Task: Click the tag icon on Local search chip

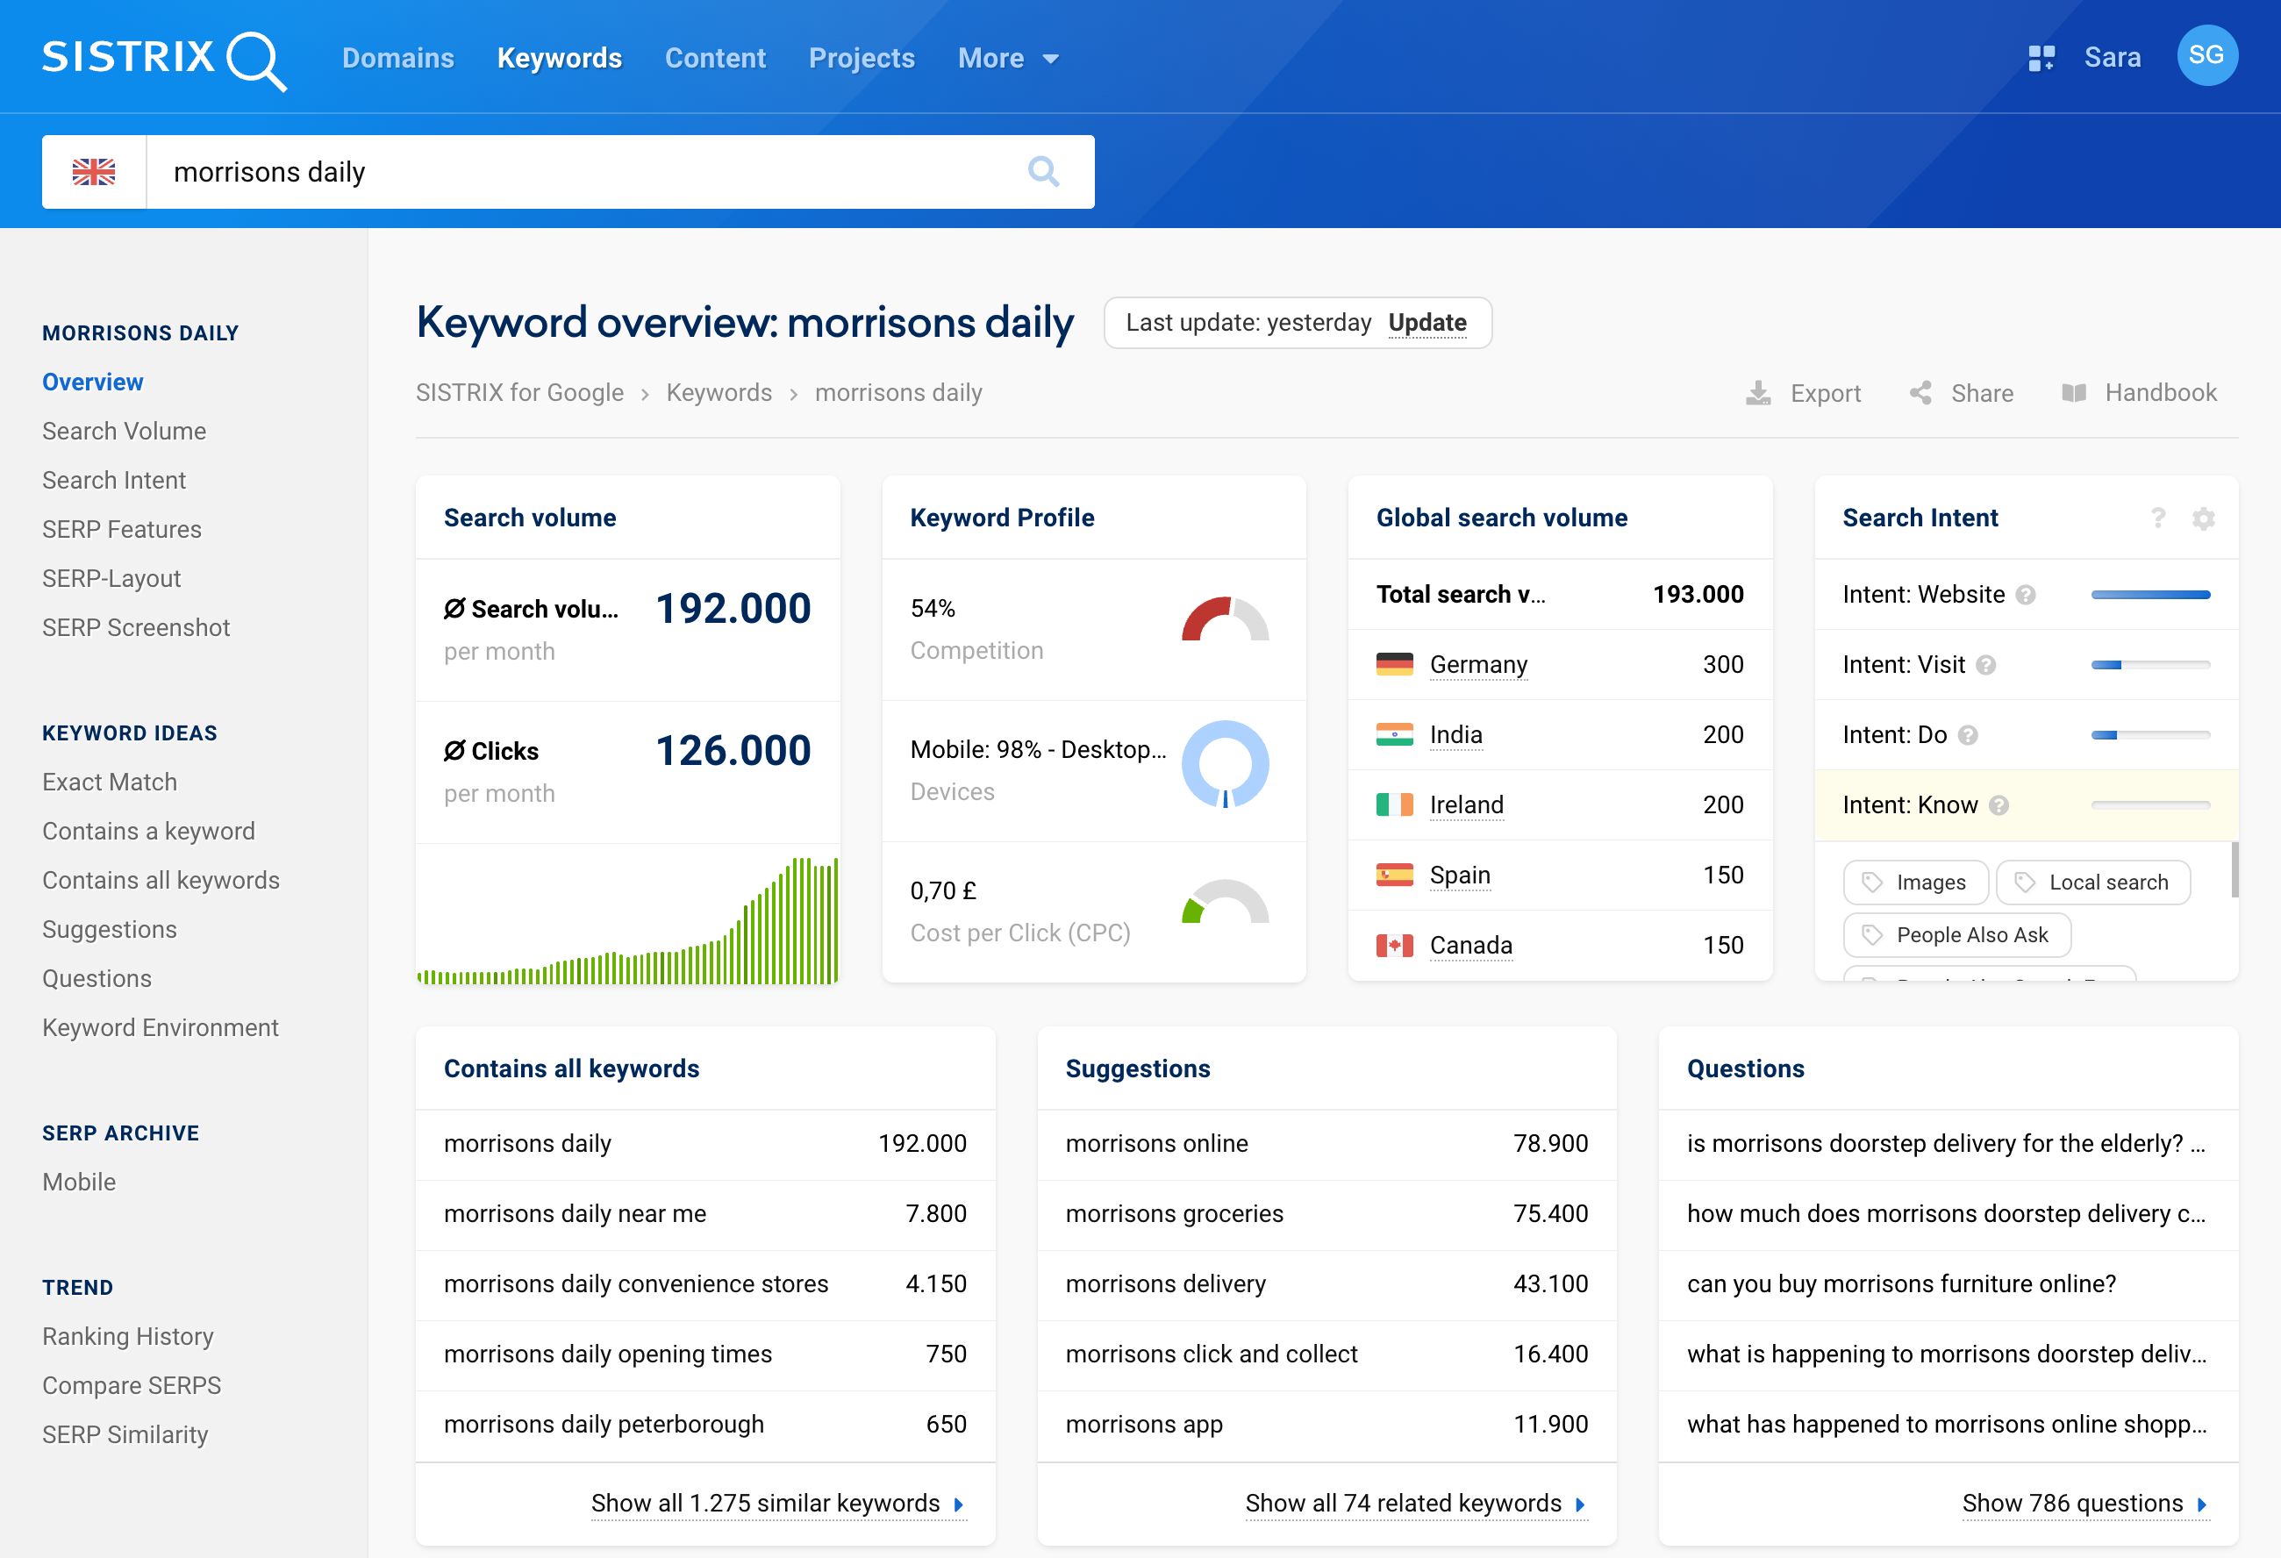Action: pyautogui.click(x=2024, y=883)
